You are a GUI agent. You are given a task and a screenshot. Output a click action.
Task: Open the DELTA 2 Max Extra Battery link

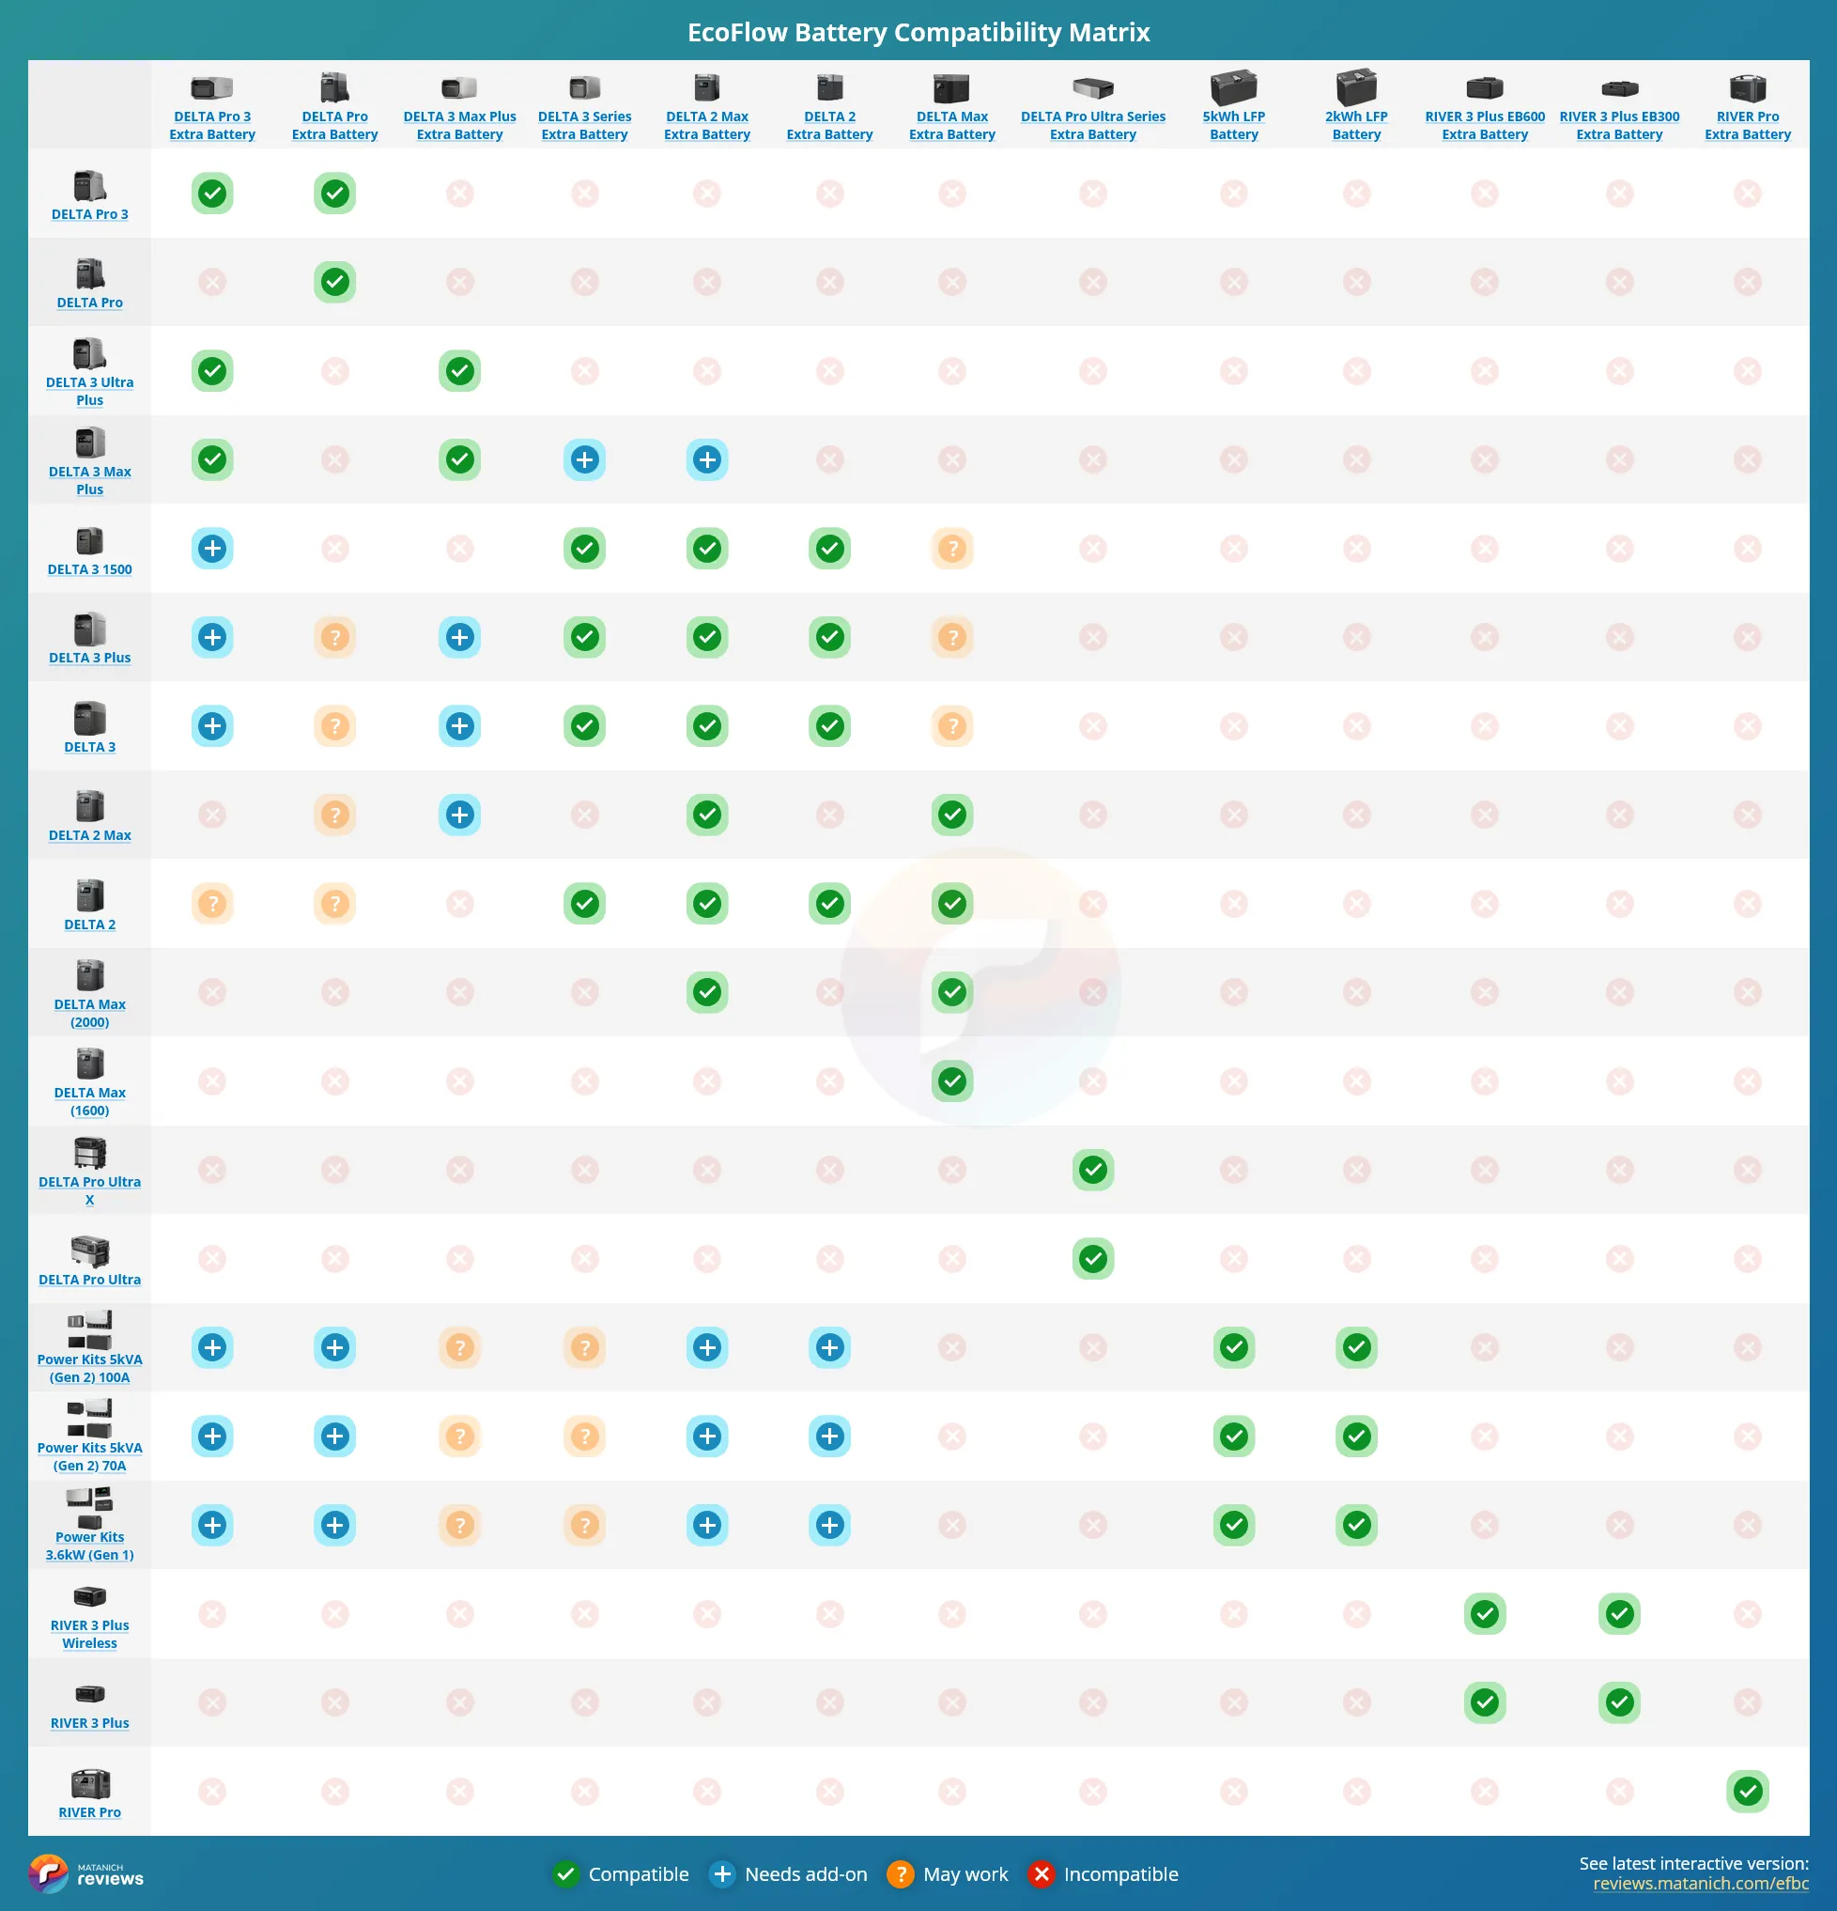[707, 125]
